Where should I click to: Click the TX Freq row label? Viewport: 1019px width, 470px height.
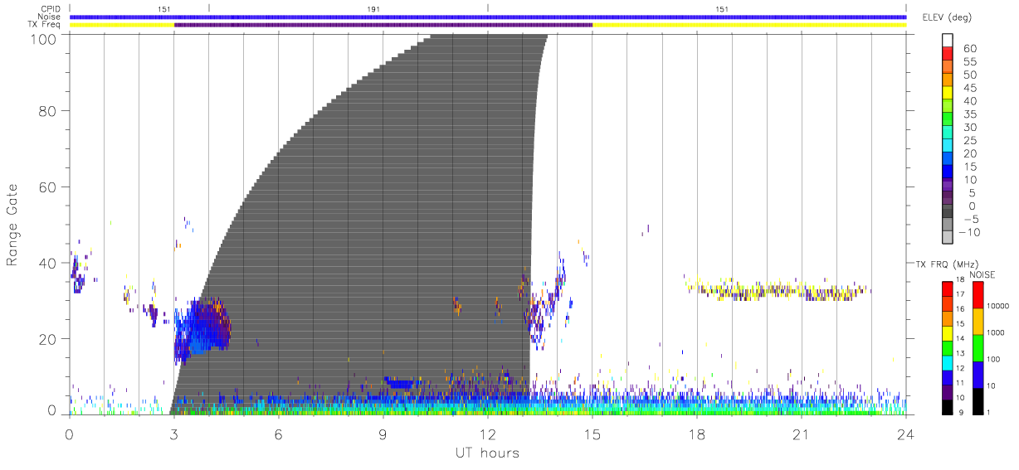(x=44, y=25)
